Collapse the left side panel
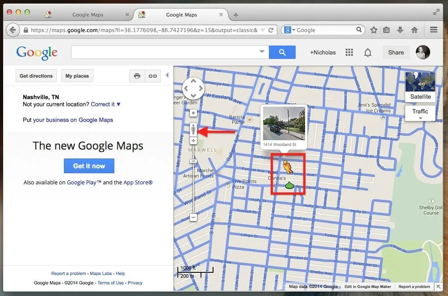The width and height of the screenshot is (448, 296). (x=167, y=75)
